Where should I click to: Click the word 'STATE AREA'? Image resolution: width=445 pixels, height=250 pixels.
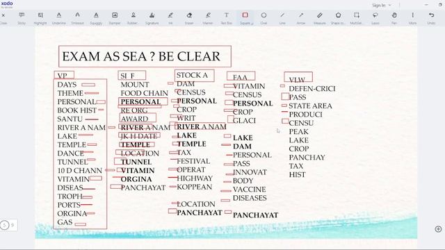coord(310,106)
